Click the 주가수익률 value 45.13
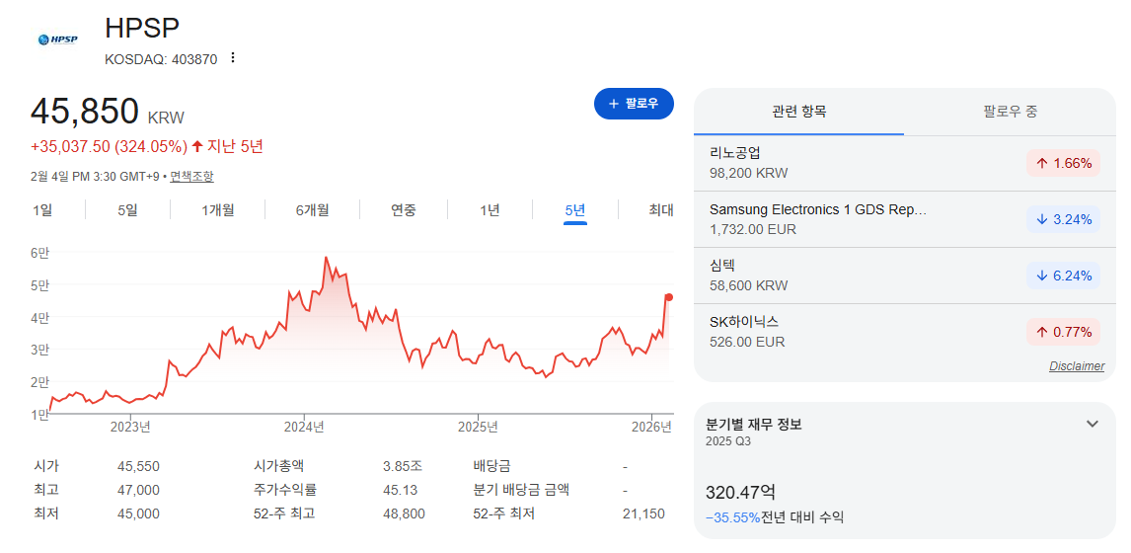The image size is (1131, 553). click(401, 490)
